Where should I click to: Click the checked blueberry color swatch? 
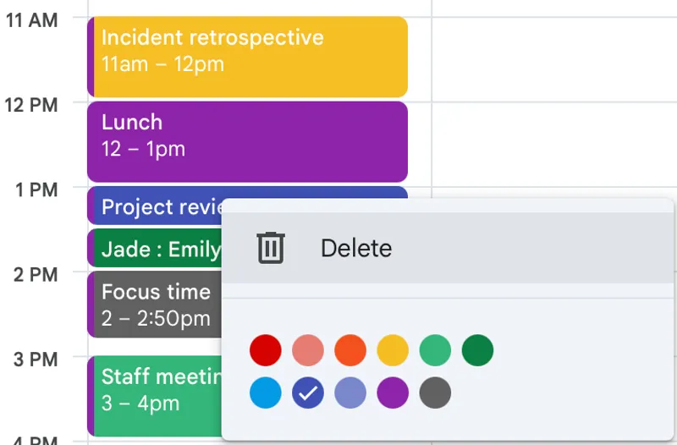tap(308, 393)
